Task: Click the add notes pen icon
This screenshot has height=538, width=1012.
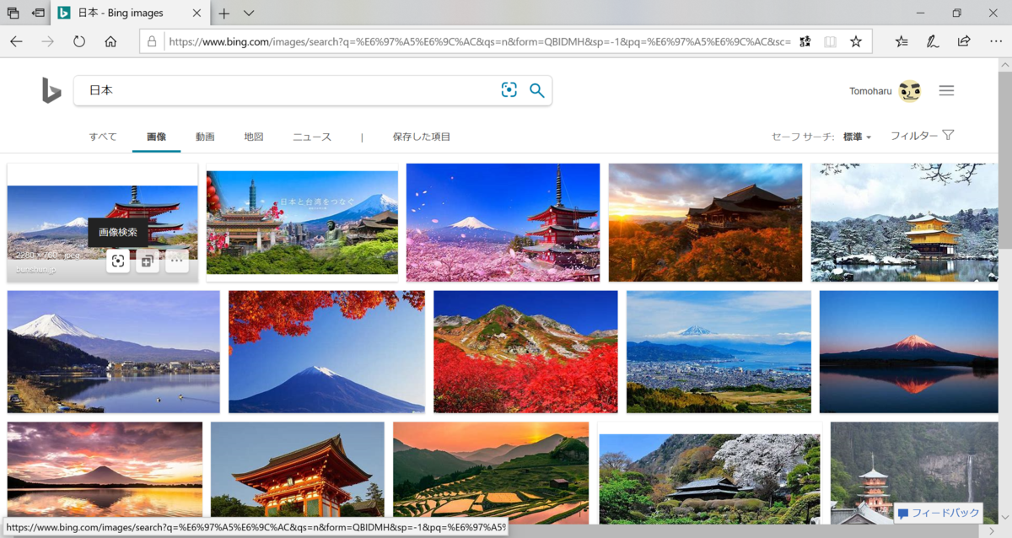Action: point(933,41)
